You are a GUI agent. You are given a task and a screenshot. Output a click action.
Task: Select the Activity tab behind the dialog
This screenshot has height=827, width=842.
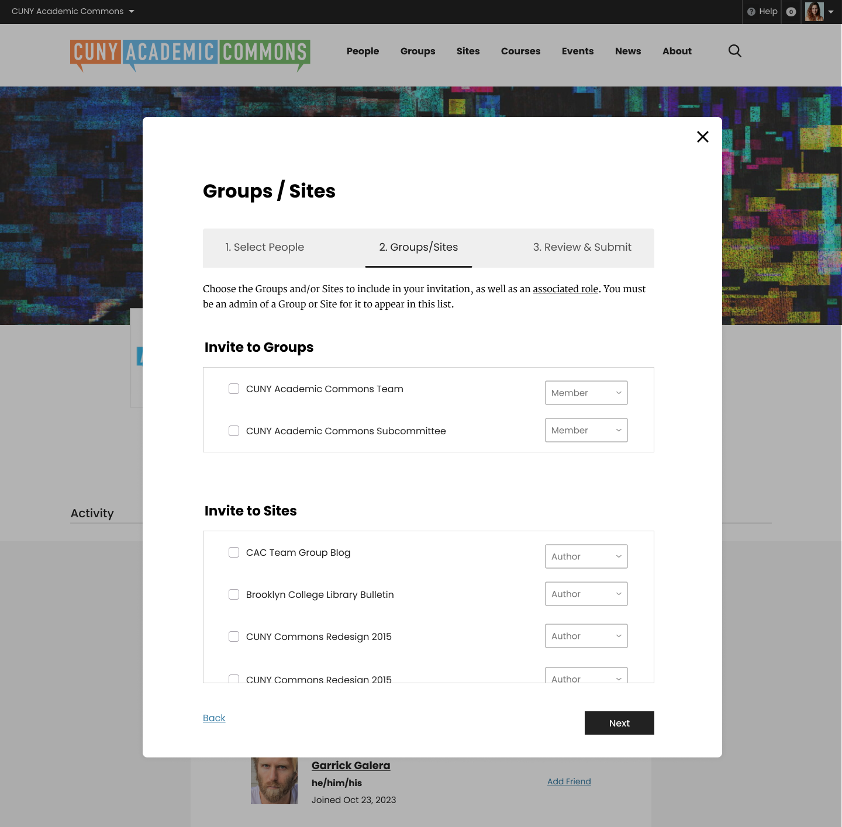pos(92,513)
